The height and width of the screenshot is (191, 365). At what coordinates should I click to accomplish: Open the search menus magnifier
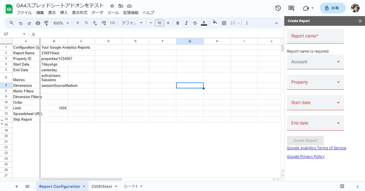point(12,23)
